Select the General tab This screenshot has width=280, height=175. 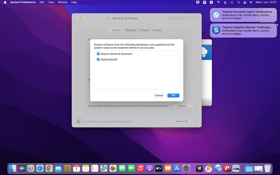click(116, 30)
